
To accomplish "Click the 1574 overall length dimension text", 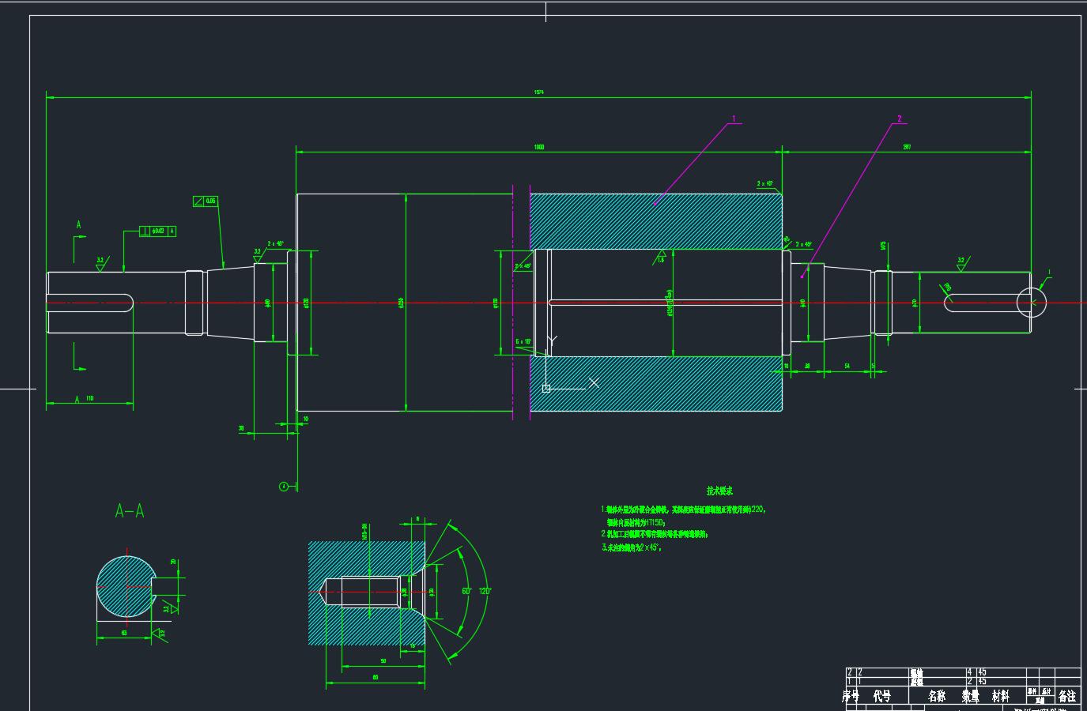I will pyautogui.click(x=538, y=92).
